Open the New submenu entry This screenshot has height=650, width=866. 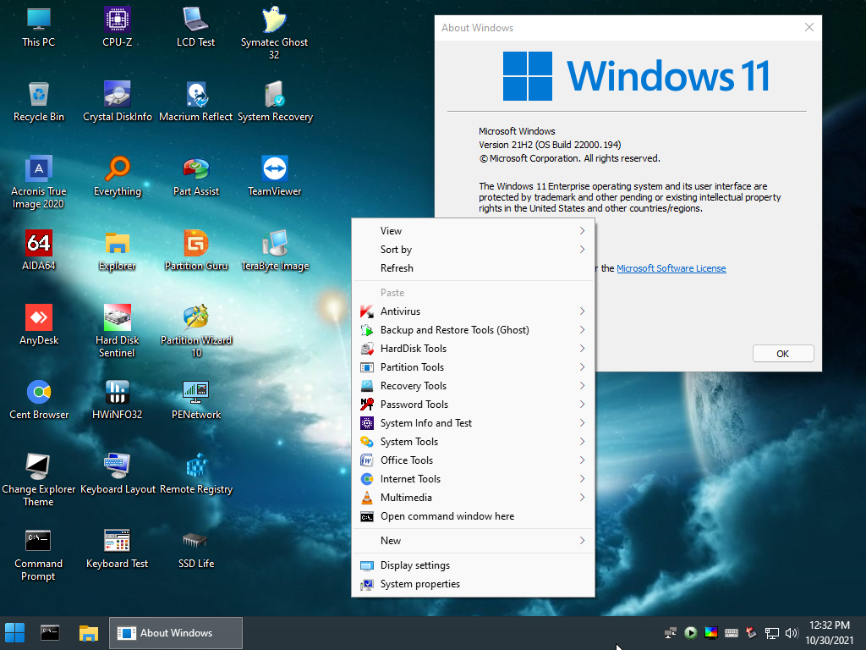click(x=473, y=541)
